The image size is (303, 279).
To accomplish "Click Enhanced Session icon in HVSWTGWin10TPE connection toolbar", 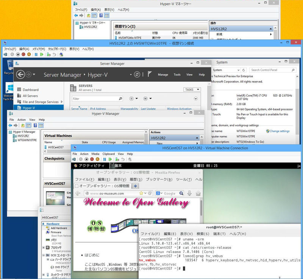I will (61, 54).
